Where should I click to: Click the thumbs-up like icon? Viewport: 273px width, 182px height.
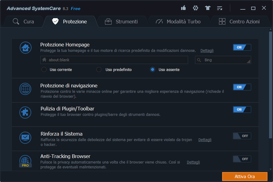(183, 8)
